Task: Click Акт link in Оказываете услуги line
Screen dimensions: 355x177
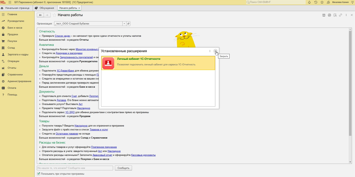Action: [81, 104]
